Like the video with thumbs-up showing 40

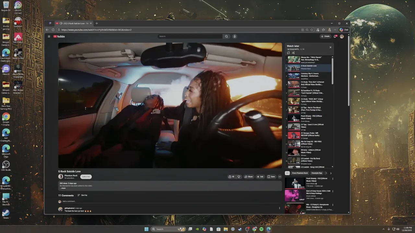coord(231,177)
